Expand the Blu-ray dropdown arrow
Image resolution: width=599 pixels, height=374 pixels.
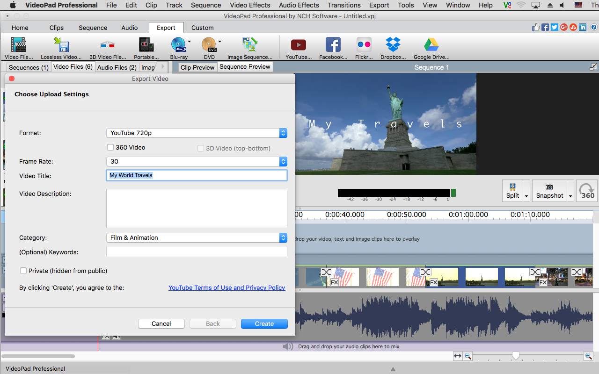click(x=189, y=42)
